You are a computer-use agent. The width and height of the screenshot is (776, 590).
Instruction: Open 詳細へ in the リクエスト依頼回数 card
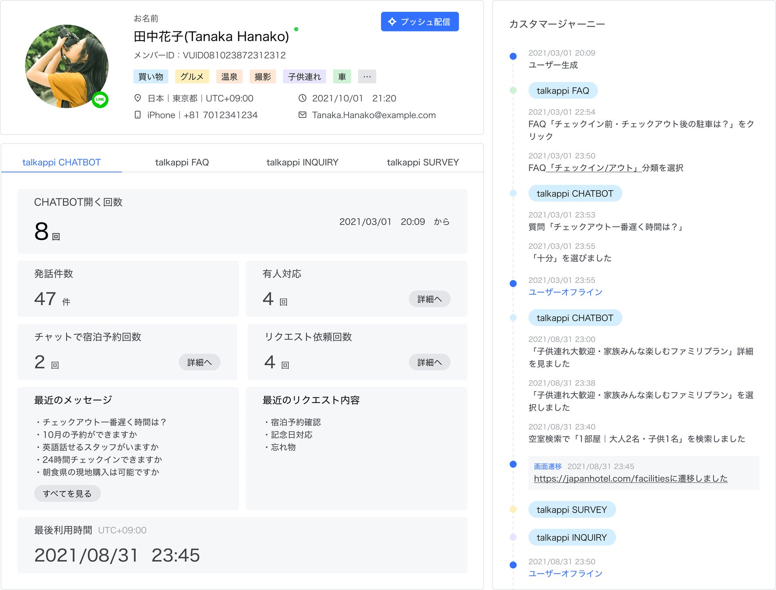point(429,362)
